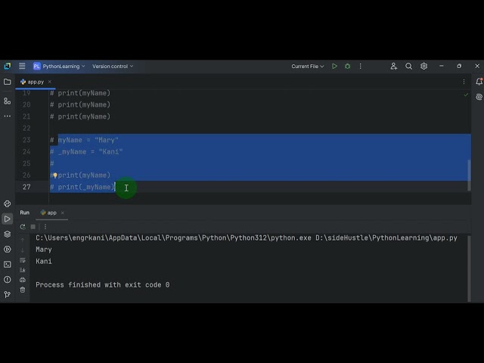Clear all console output trash icon

click(23, 290)
